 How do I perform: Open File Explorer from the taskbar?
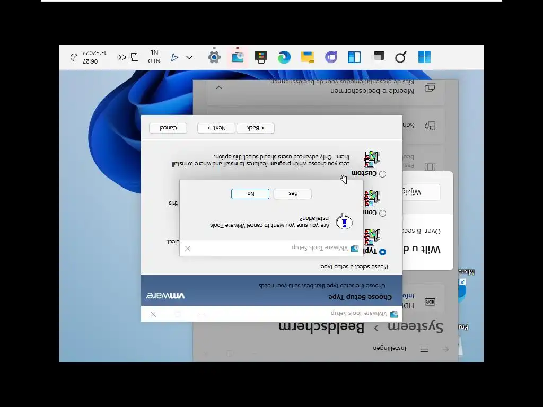307,57
